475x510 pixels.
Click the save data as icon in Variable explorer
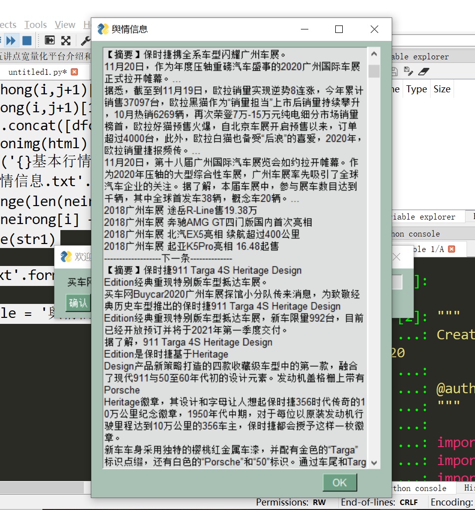click(408, 72)
